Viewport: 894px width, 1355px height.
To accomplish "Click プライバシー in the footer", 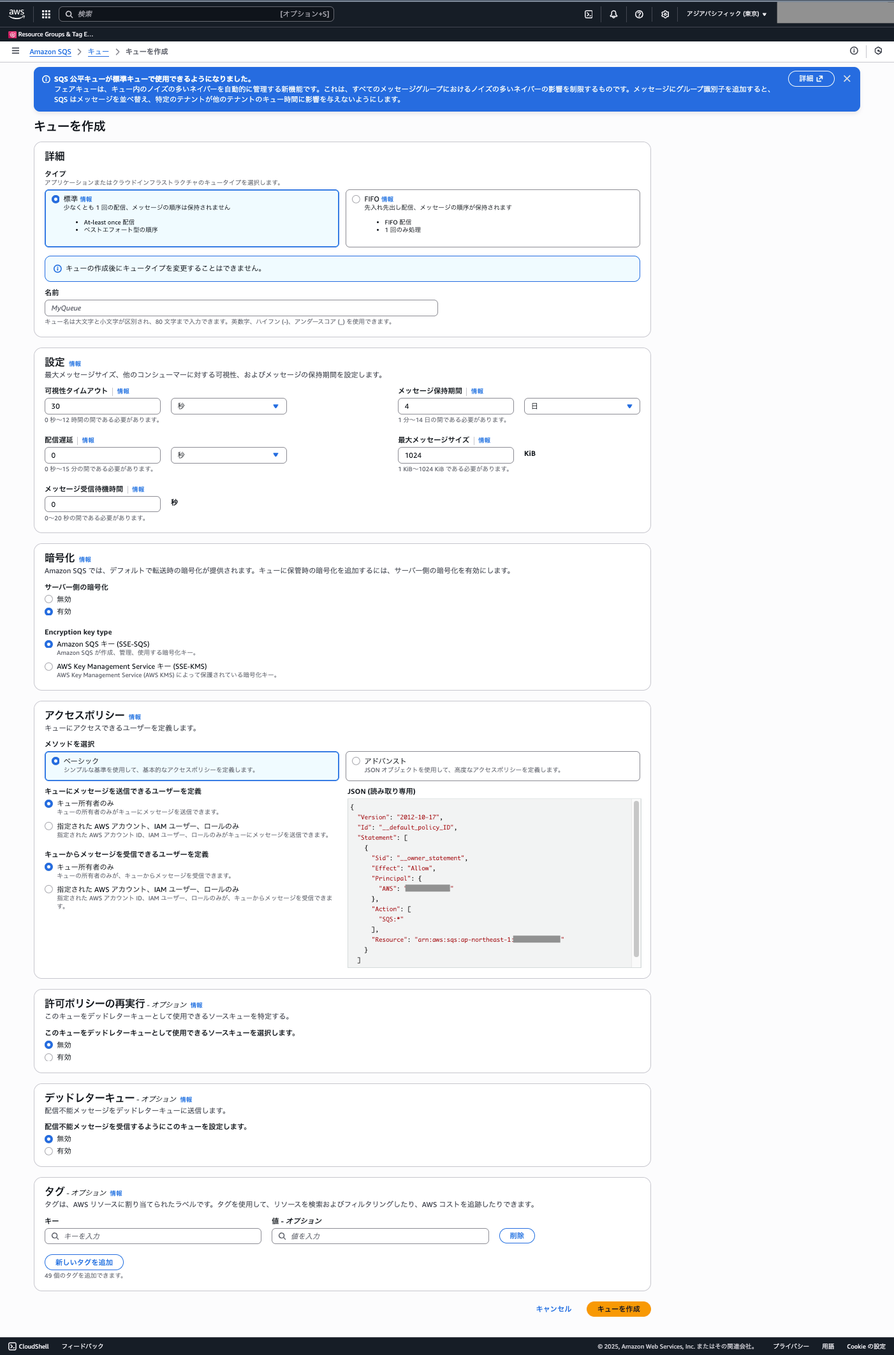I will [791, 1346].
